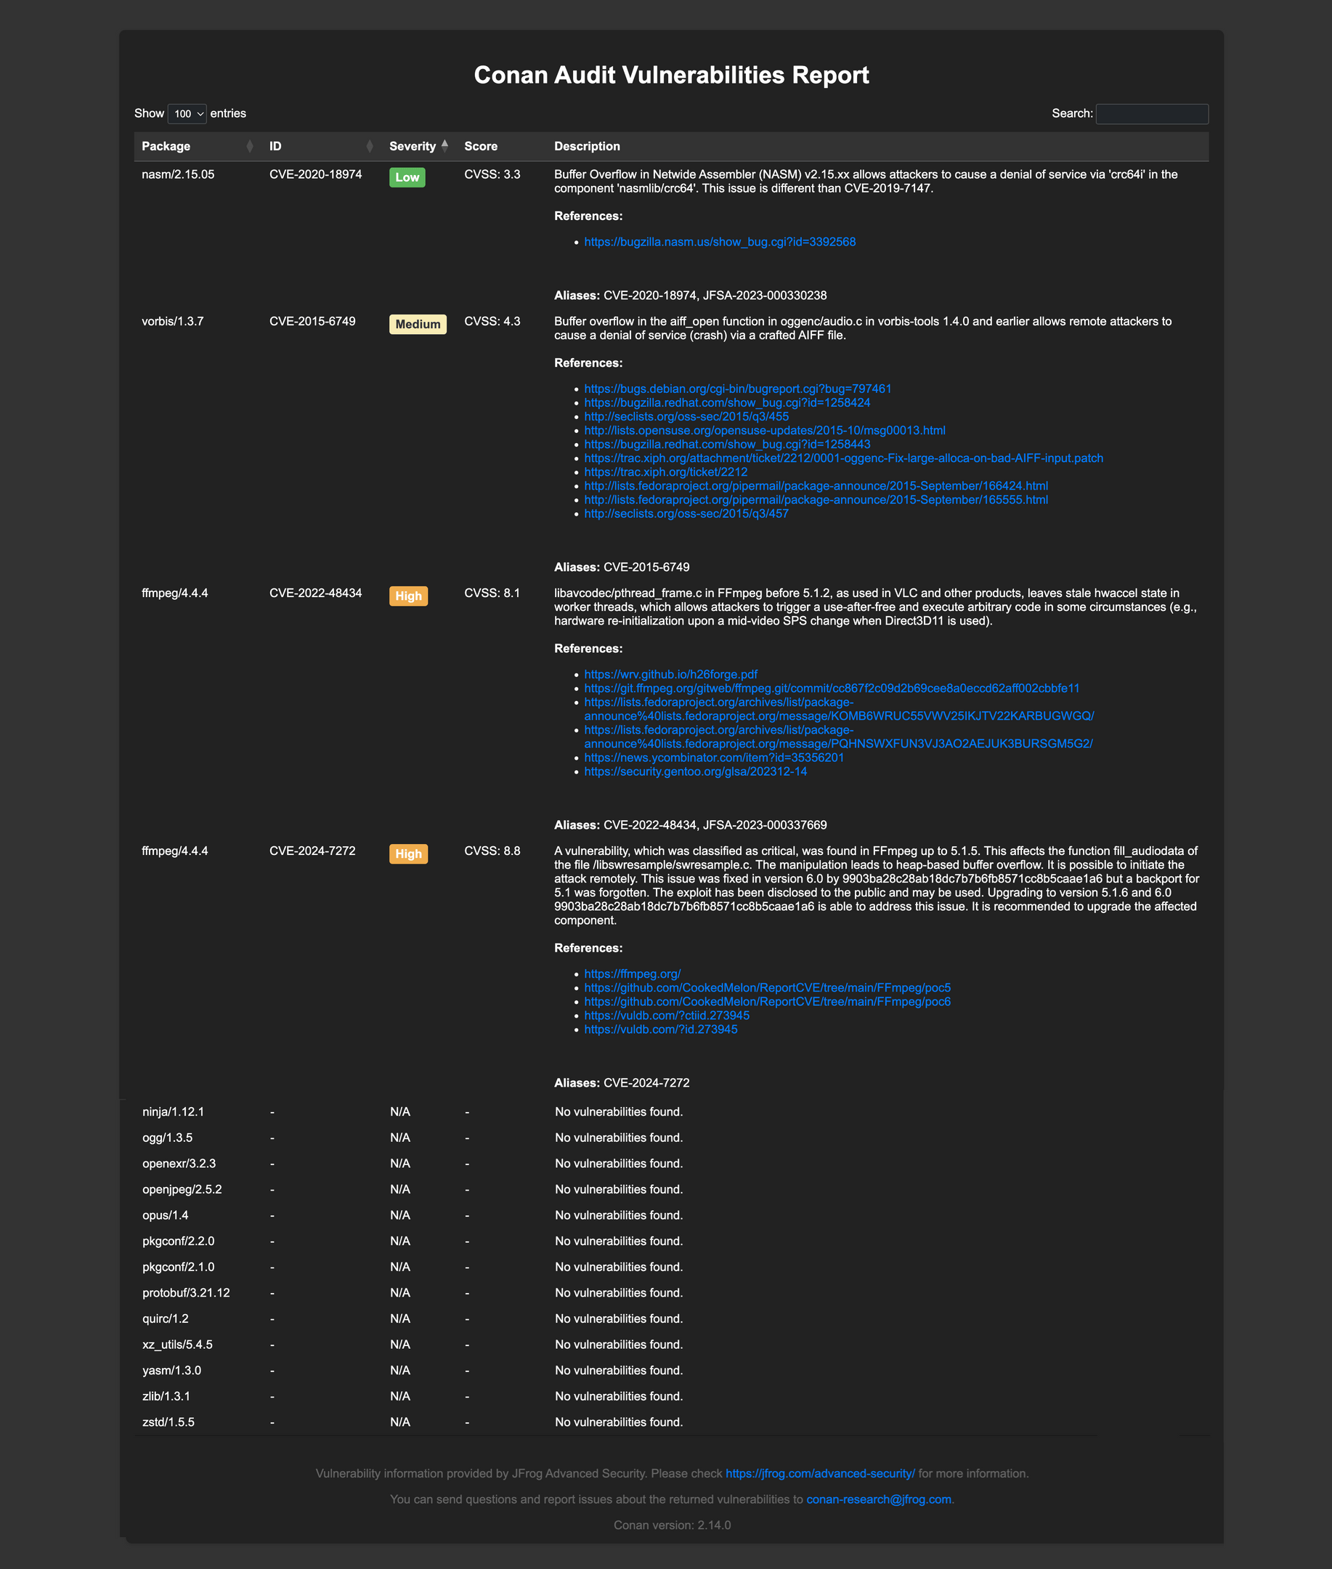Open the security.gentoo.org glsa 202312-14 link
This screenshot has width=1332, height=1569.
tap(696, 771)
